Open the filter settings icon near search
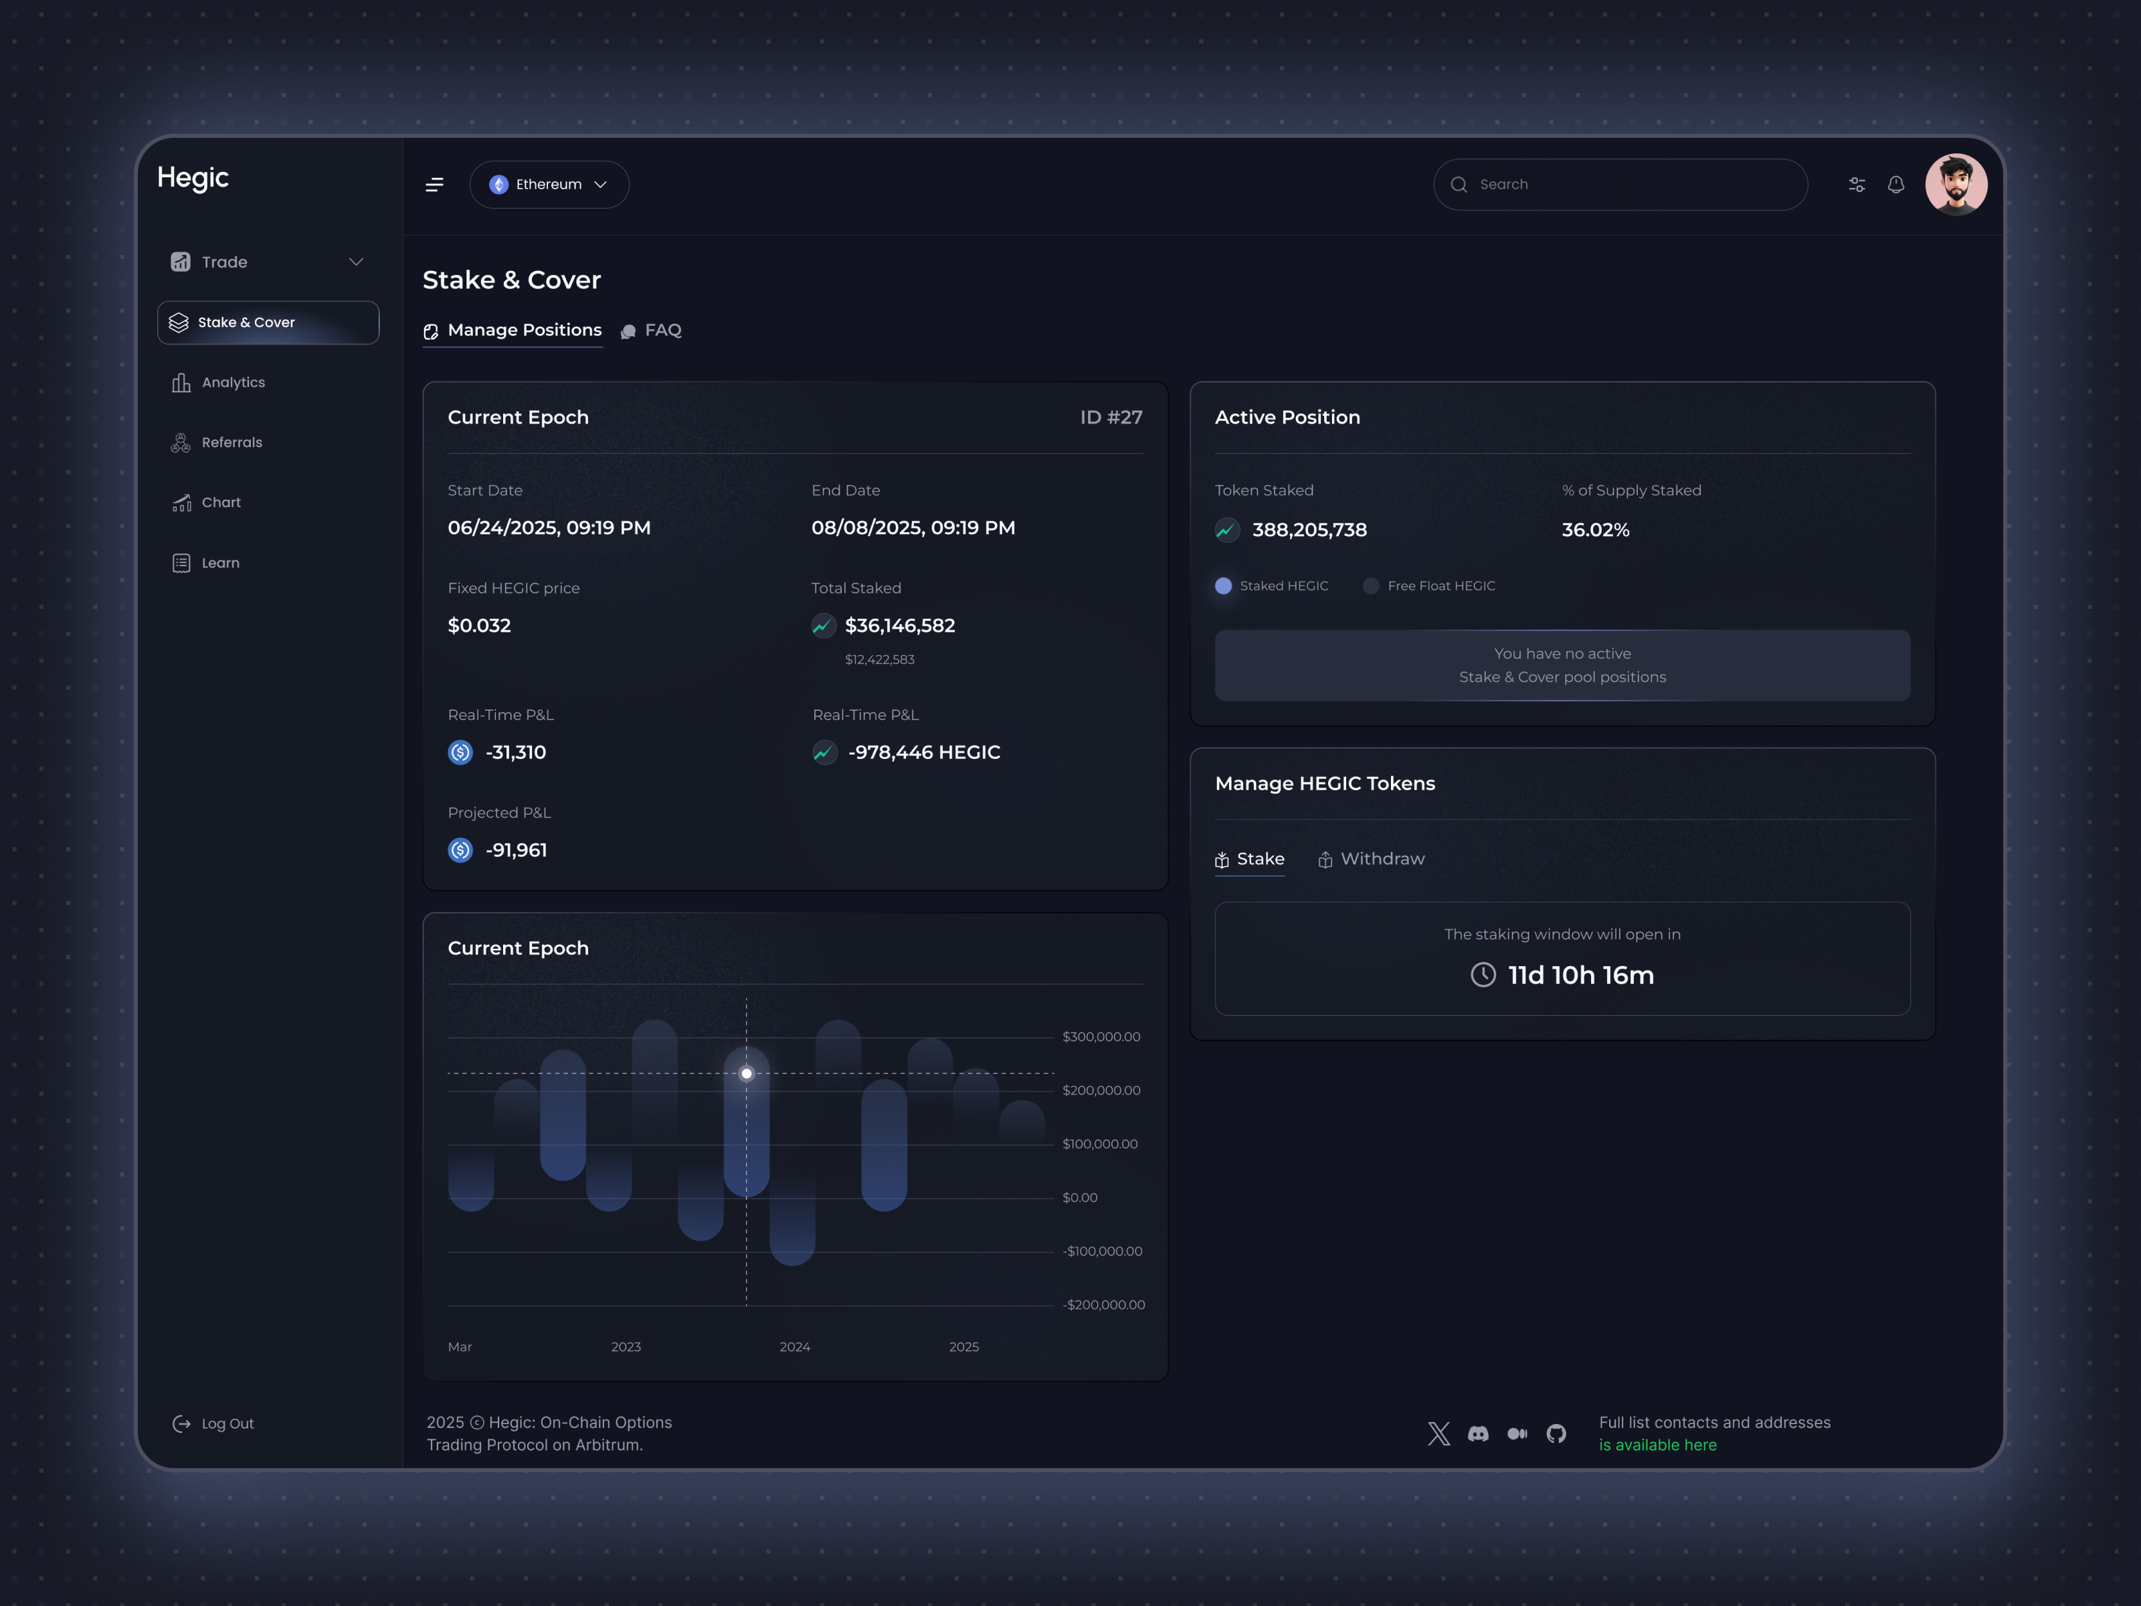This screenshot has height=1606, width=2141. [1857, 184]
